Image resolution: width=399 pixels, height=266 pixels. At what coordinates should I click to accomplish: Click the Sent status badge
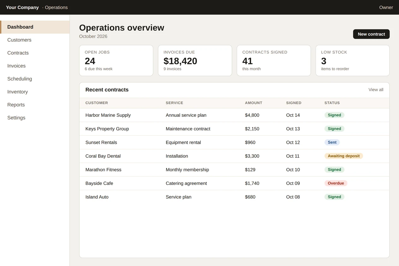pyautogui.click(x=332, y=142)
